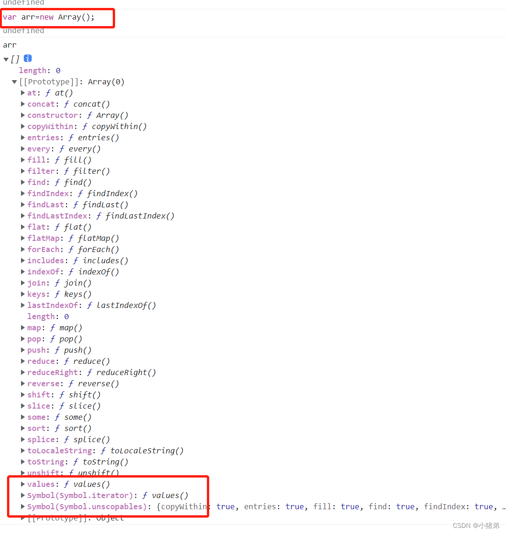Expand the flat: f flat() entry

click(22, 227)
